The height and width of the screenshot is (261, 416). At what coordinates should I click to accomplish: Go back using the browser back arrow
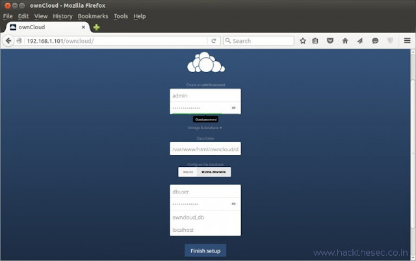click(8, 41)
